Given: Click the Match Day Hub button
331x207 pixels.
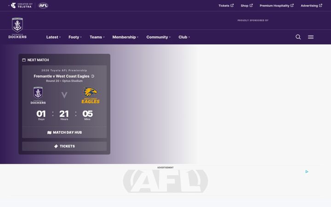Looking at the screenshot, I should [x=64, y=132].
